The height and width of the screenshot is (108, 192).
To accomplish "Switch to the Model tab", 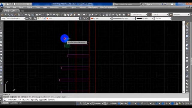I will [5, 103].
